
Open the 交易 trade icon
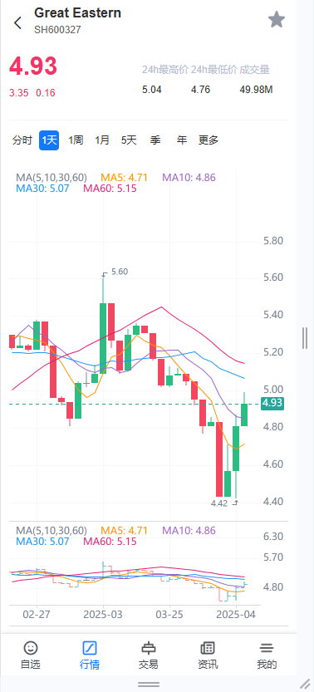[x=149, y=648]
